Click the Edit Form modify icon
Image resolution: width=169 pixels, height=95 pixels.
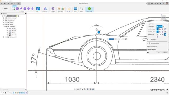click(38, 9)
